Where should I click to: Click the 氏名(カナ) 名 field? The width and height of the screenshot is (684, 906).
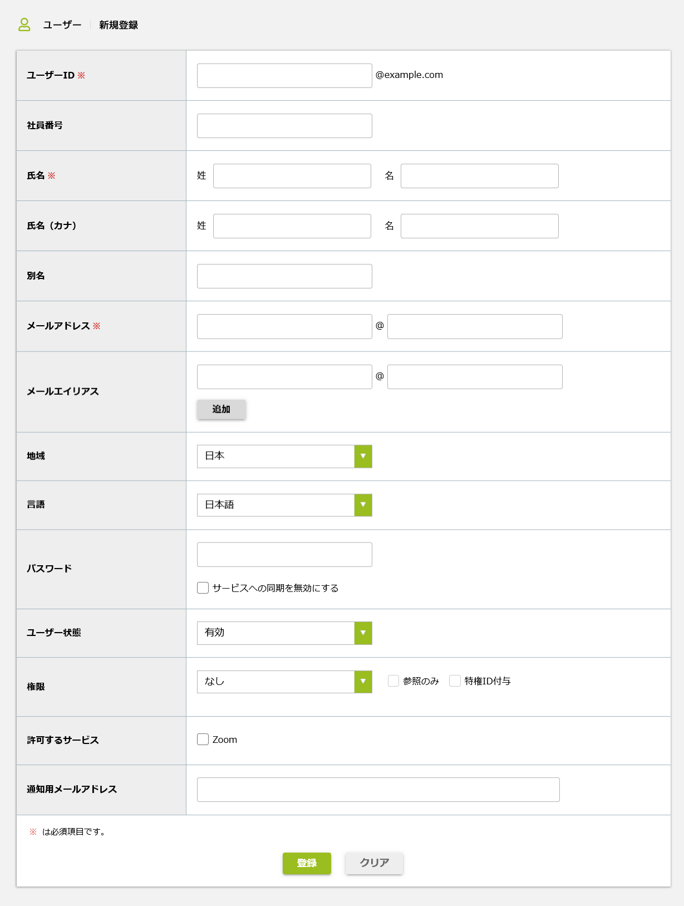click(480, 226)
